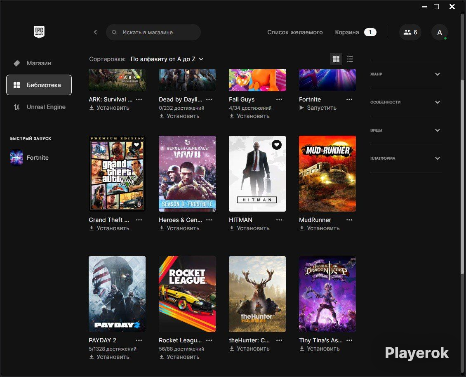Image resolution: width=466 pixels, height=377 pixels.
Task: Install Fall Guys
Action: (249, 116)
